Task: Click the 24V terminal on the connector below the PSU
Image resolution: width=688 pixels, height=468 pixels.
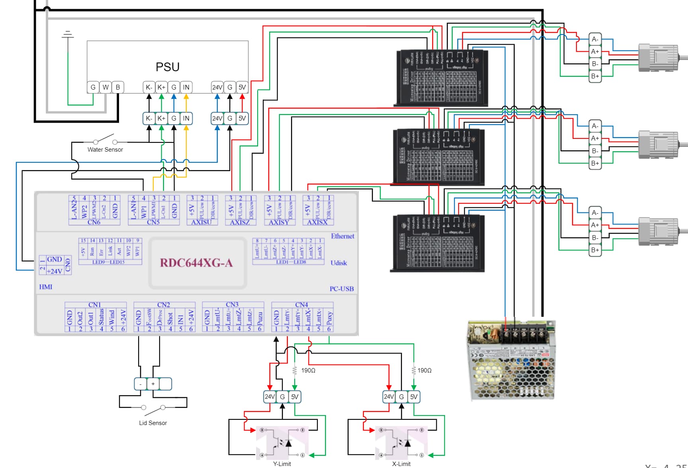Action: click(217, 118)
